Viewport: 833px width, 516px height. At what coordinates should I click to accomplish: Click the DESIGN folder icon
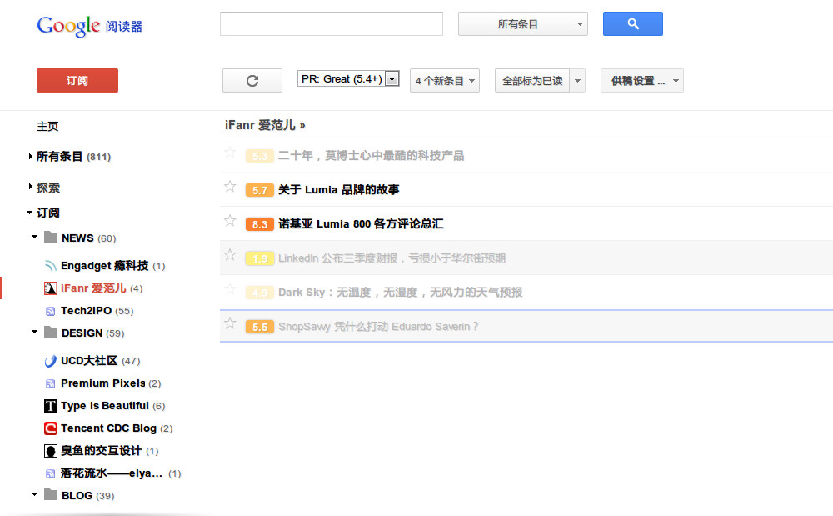pos(51,332)
